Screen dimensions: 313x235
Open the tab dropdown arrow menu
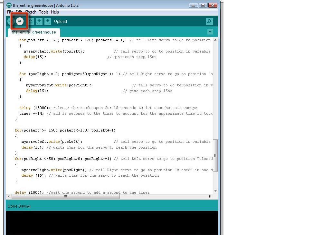[x=210, y=32]
